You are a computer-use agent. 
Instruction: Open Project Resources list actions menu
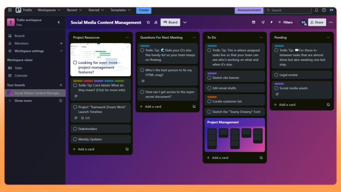(127, 38)
